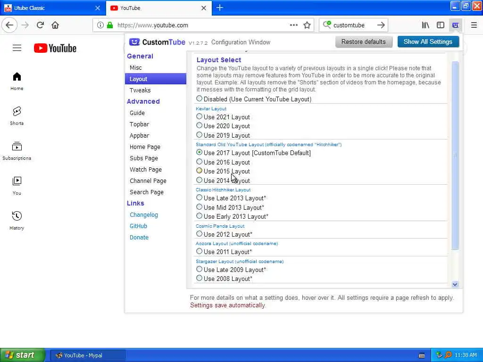
Task: Open Misc settings section
Action: pyautogui.click(x=156, y=68)
